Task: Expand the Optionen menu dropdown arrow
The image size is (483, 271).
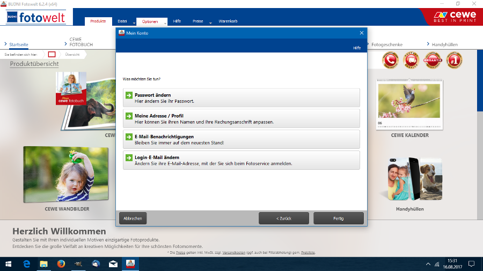Action: (x=165, y=23)
